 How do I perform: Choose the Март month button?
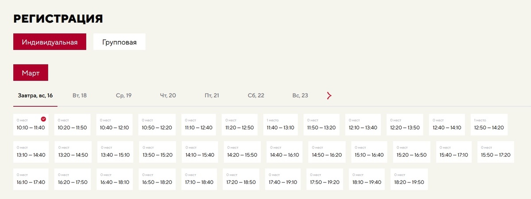(x=31, y=73)
